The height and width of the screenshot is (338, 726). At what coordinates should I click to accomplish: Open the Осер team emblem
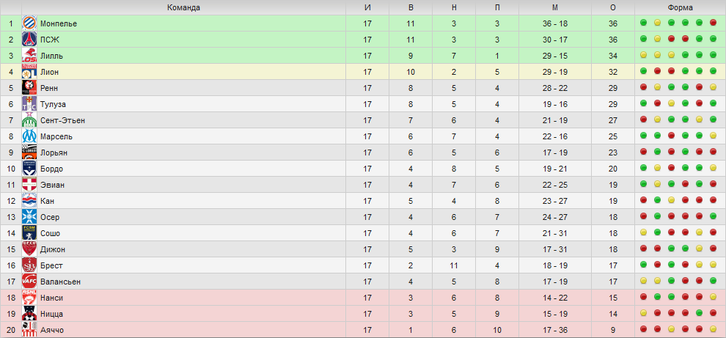point(29,217)
